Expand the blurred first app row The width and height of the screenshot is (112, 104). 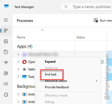[x=18, y=54]
